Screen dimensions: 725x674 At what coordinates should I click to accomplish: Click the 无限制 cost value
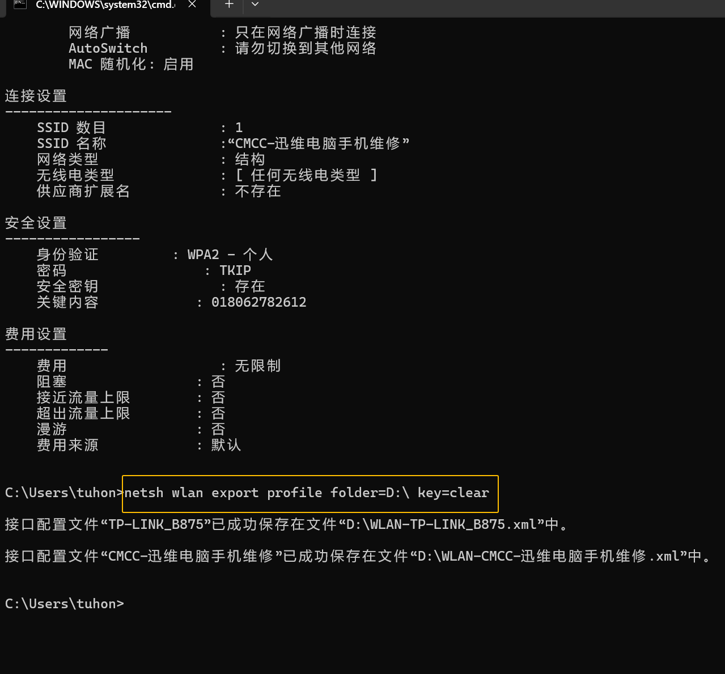click(258, 366)
